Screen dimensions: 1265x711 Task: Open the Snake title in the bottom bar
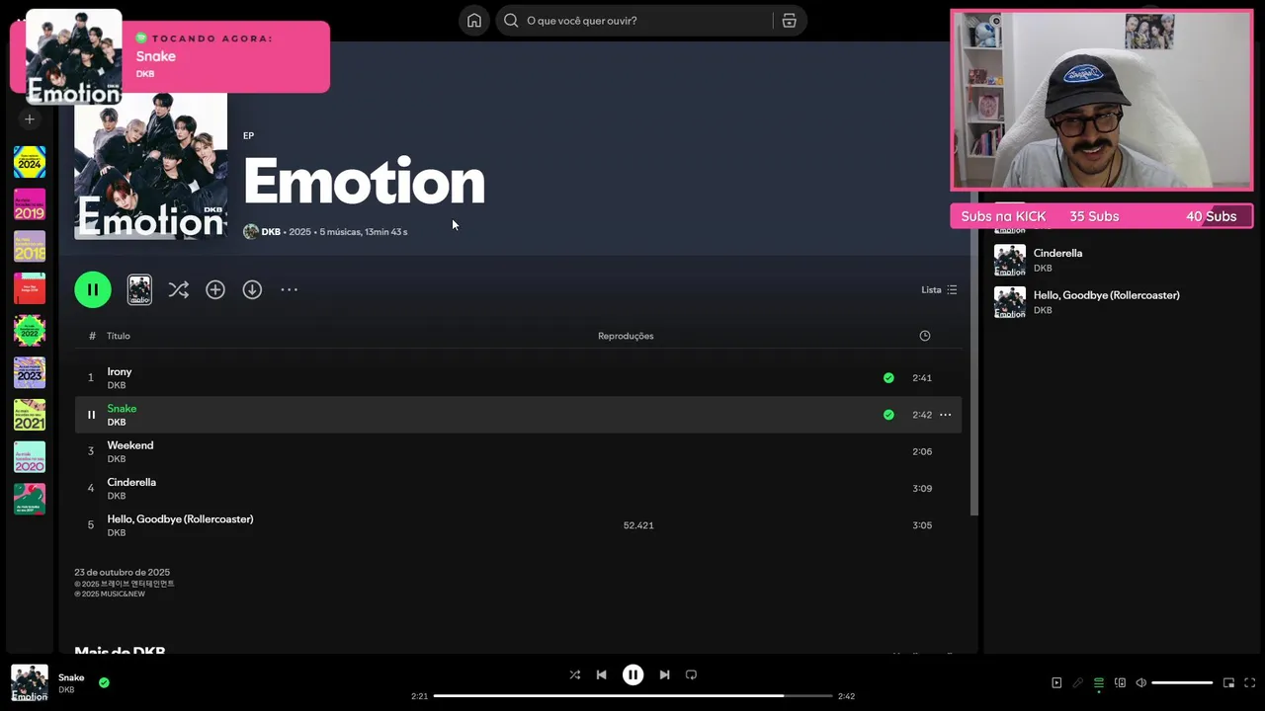71,677
